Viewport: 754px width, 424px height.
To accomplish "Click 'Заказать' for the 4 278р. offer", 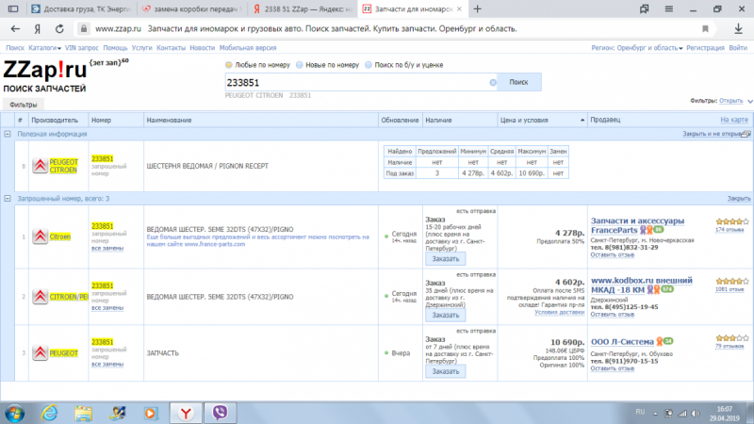I will 445,257.
